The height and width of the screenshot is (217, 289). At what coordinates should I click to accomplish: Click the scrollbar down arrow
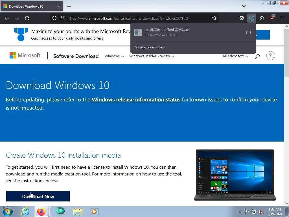tap(286, 203)
